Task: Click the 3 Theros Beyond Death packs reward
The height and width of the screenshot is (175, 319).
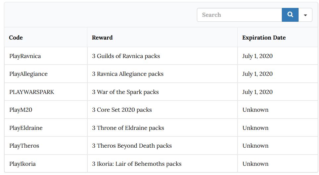Action: [132, 146]
